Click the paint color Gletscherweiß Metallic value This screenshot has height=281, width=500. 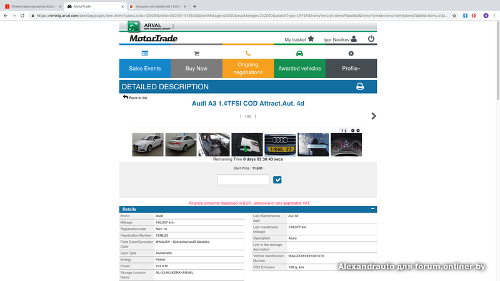pyautogui.click(x=182, y=242)
